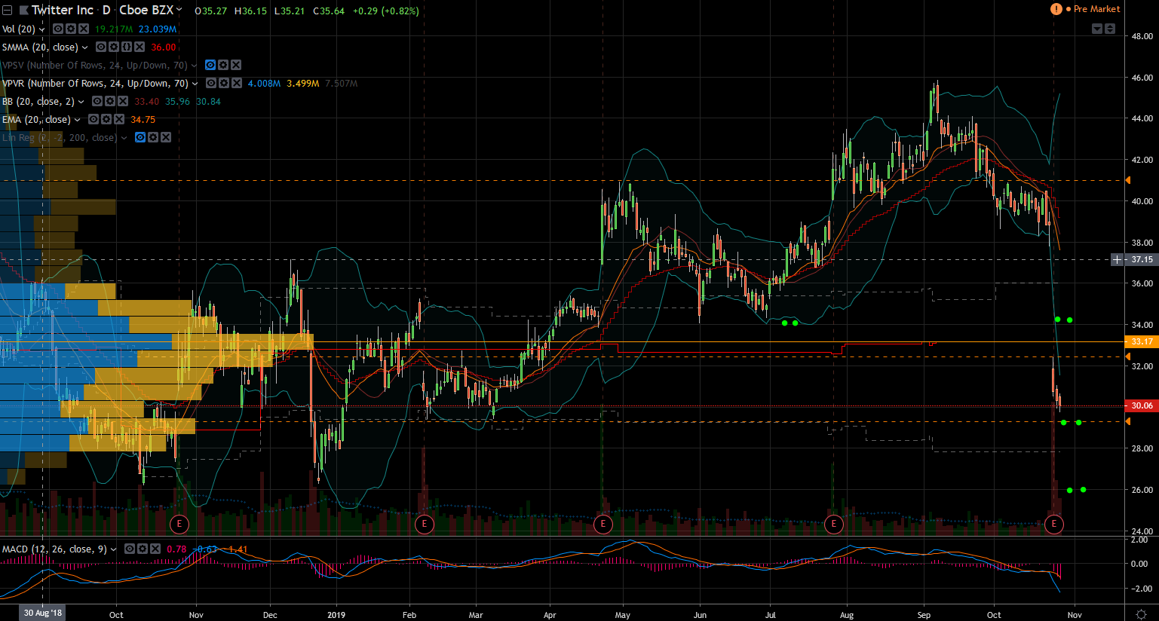Expand the Twitter Inc symbol title dropdown arrow

coord(179,10)
